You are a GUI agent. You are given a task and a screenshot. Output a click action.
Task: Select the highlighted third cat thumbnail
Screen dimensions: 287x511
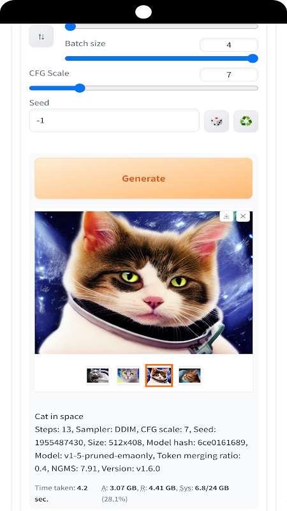click(159, 376)
